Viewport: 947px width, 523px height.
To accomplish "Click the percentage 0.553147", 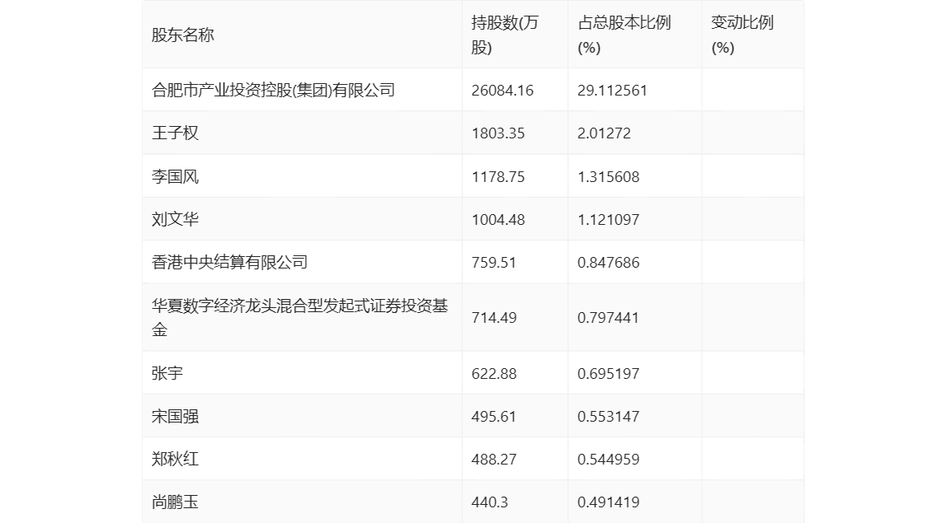I will point(608,417).
